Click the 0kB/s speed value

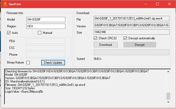[x=98, y=59]
